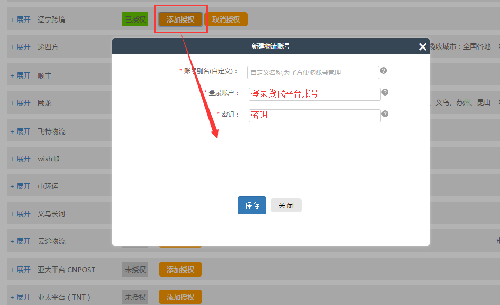500x305 pixels.
Task: Type in the 账号别名 input field
Action: click(x=313, y=72)
